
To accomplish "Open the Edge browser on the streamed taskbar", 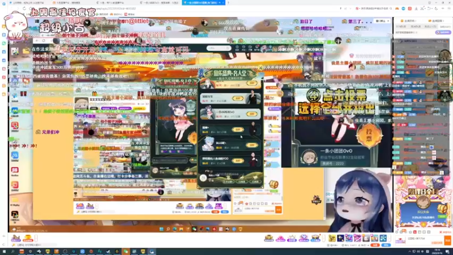I will (x=175, y=229).
